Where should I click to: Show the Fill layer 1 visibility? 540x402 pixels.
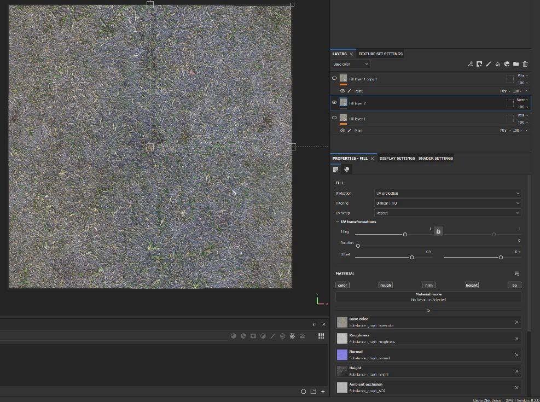click(x=334, y=118)
